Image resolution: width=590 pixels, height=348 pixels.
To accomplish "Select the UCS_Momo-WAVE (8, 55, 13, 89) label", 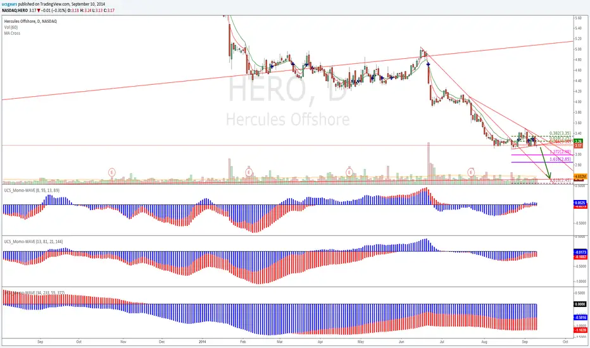I will tap(32, 190).
